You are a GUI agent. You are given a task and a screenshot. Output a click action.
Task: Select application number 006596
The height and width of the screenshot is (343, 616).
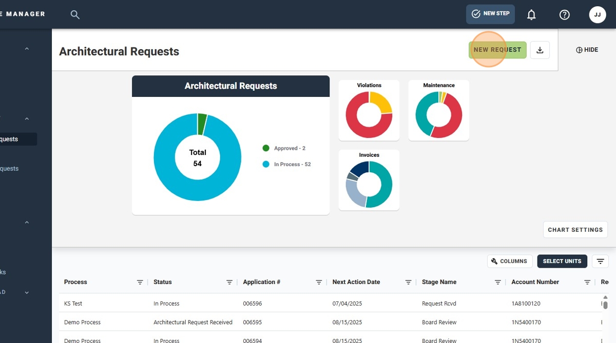[253, 304]
